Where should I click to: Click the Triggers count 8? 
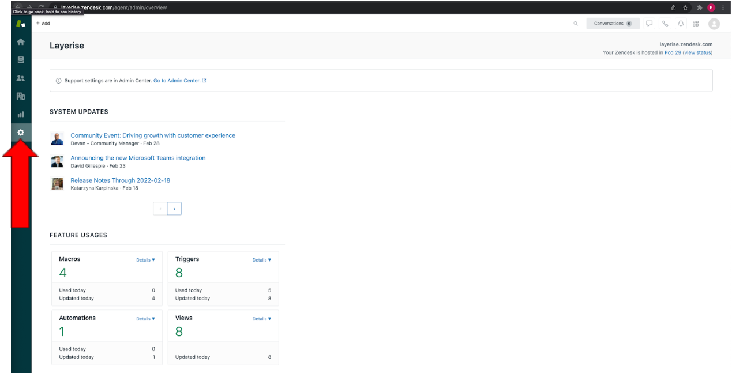tap(179, 273)
